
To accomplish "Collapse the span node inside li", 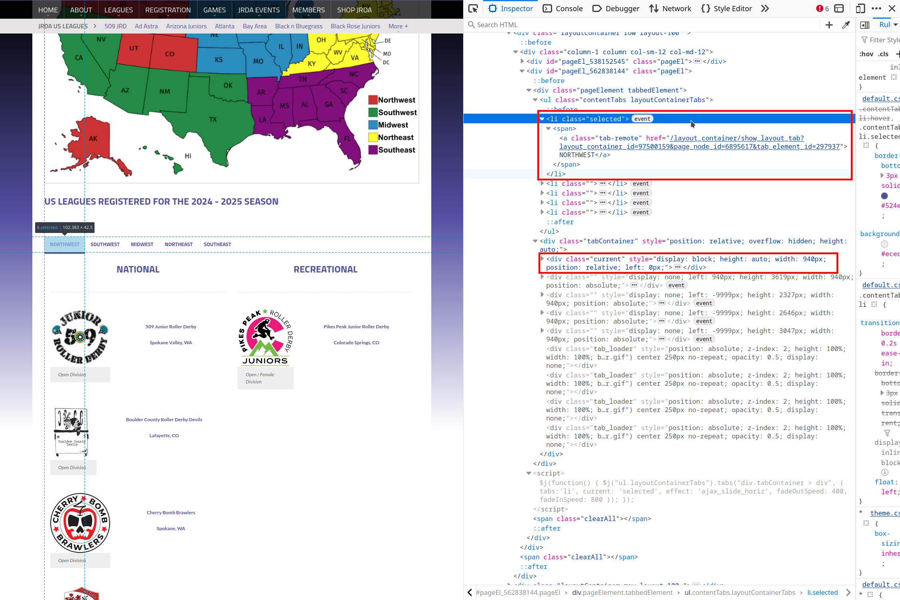I will pos(549,128).
